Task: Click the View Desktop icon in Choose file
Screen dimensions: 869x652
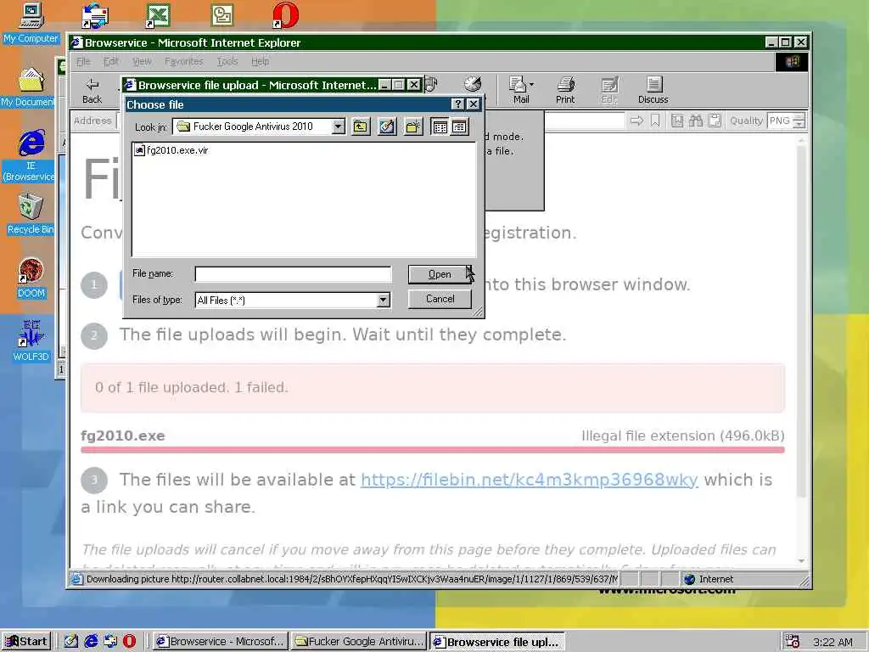Action: point(387,127)
